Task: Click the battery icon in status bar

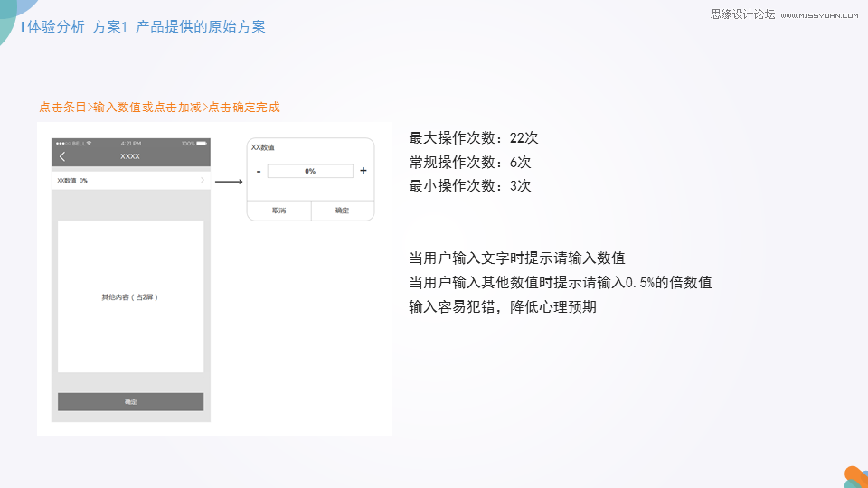Action: pyautogui.click(x=202, y=144)
